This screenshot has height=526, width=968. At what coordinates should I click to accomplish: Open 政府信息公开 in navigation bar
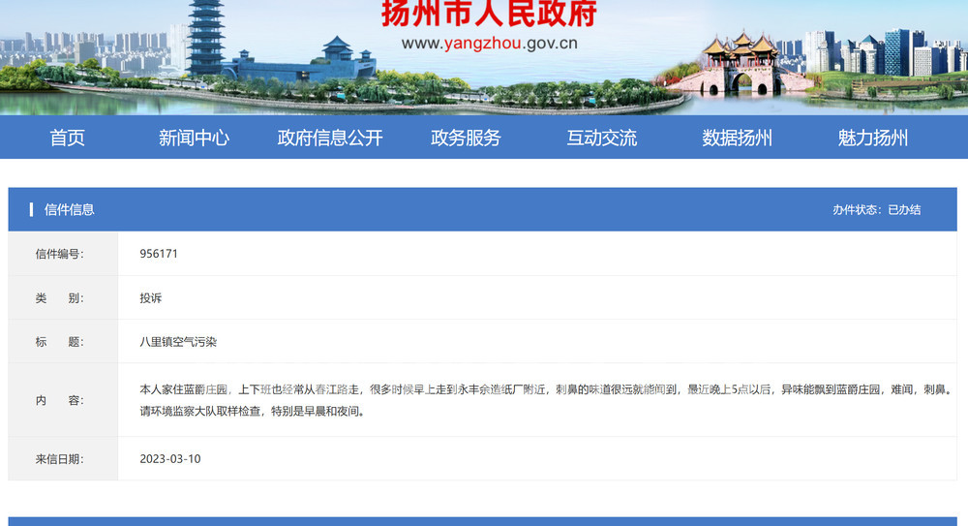[330, 138]
